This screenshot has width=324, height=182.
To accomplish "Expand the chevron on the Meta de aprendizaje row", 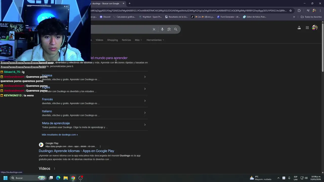I will point(145,125).
